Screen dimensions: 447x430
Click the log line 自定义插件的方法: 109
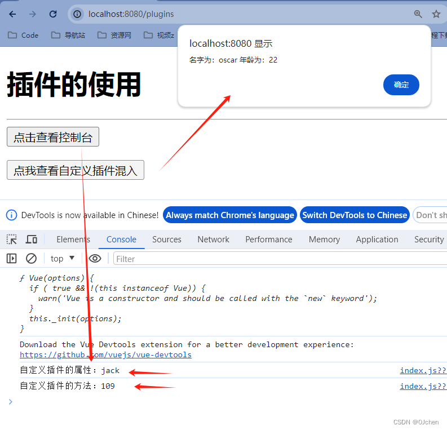click(67, 386)
